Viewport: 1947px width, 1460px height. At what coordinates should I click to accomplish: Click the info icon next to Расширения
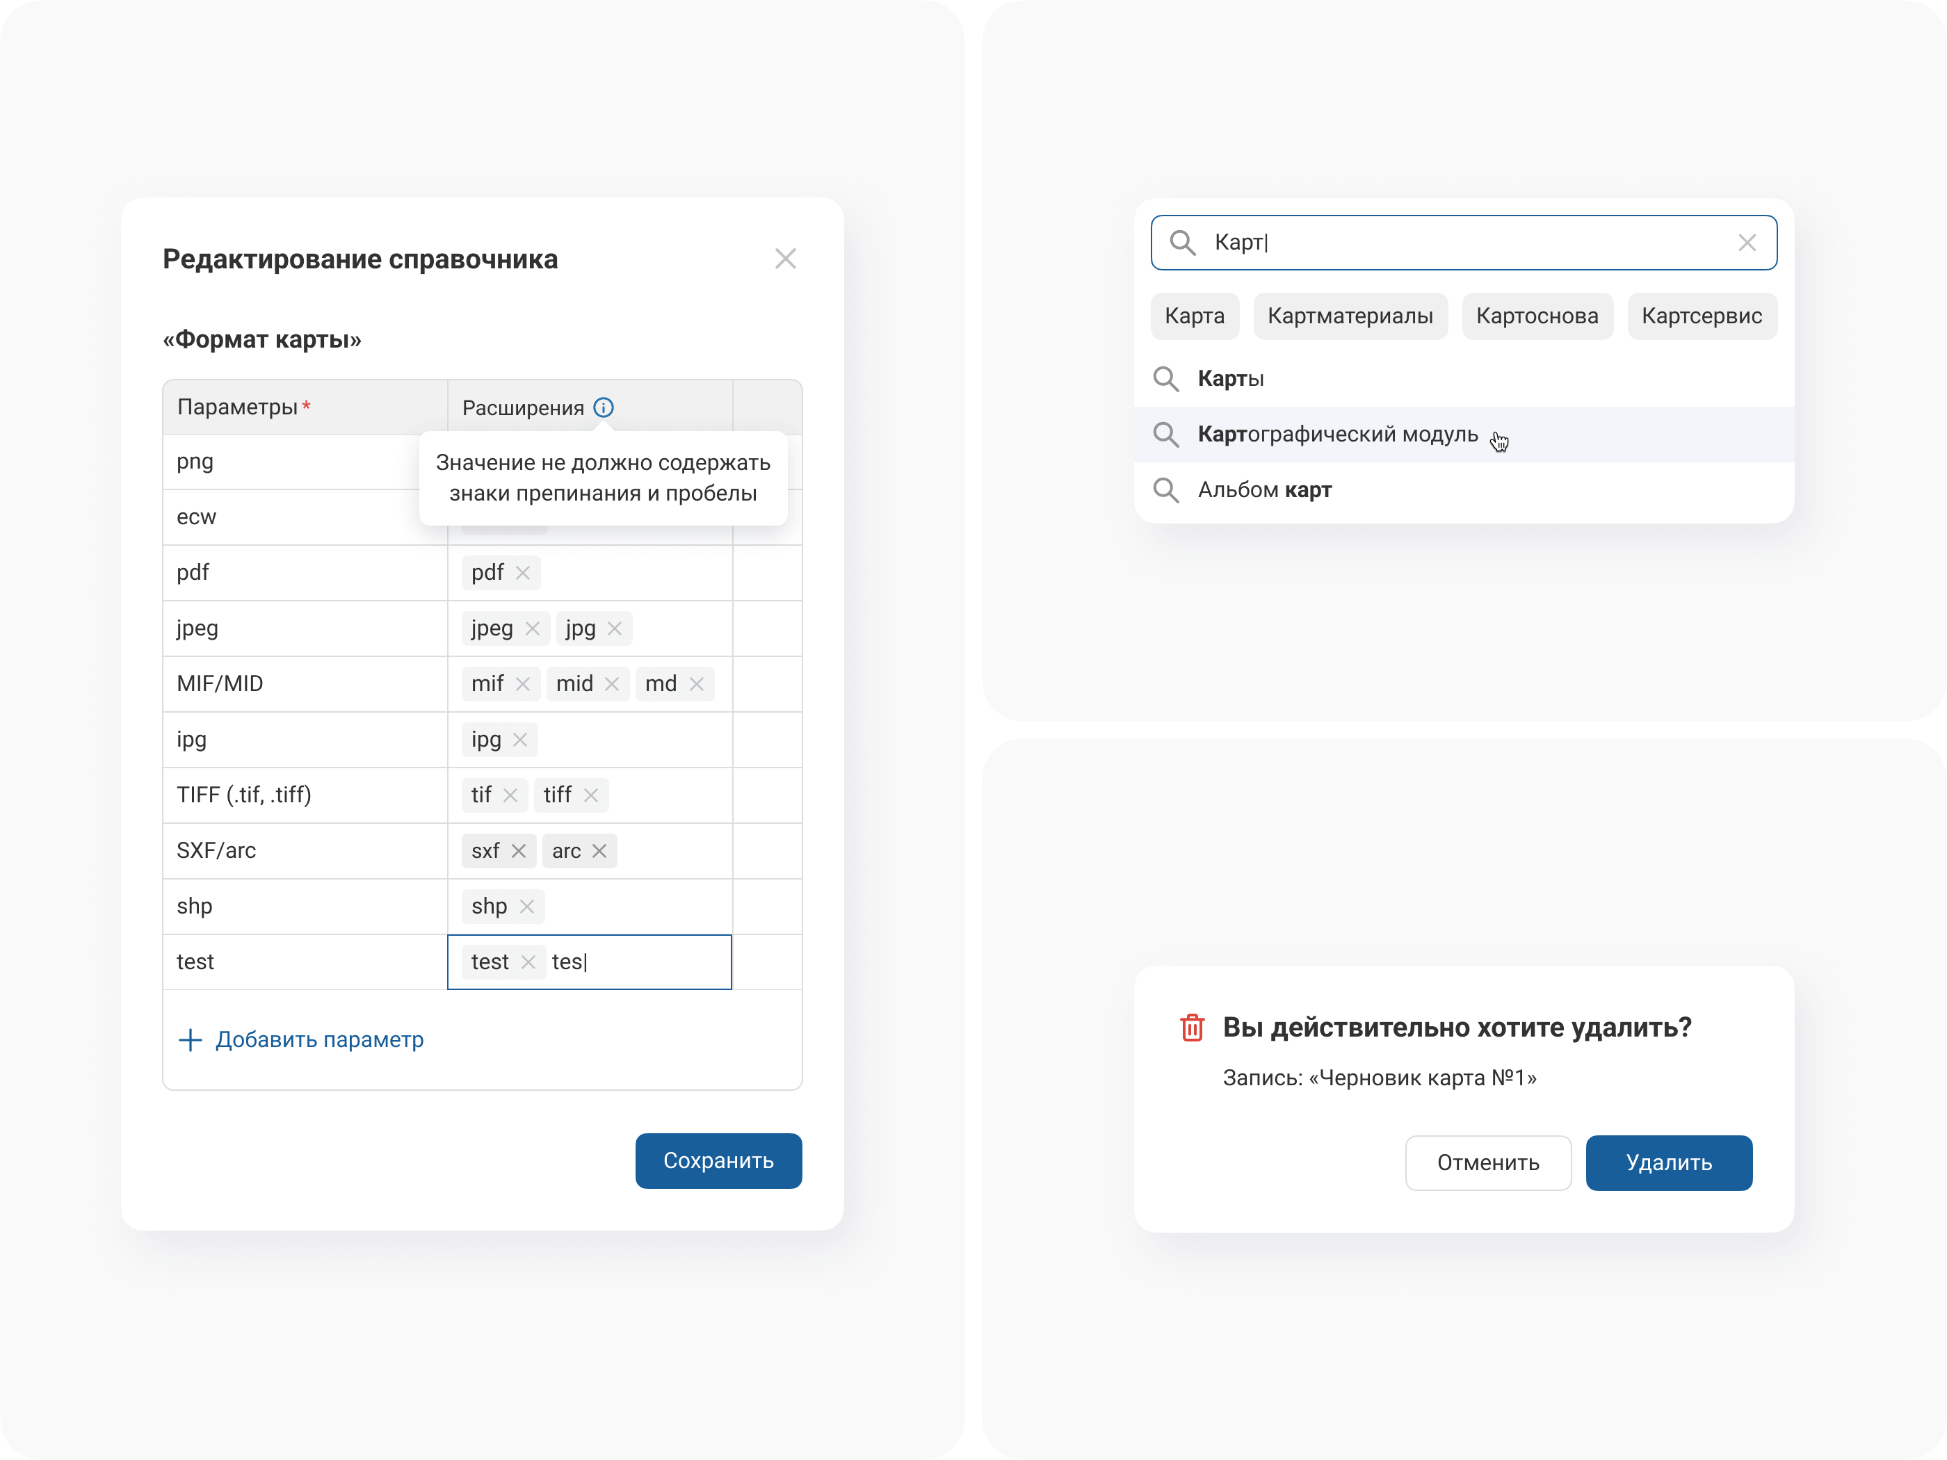pyautogui.click(x=603, y=407)
